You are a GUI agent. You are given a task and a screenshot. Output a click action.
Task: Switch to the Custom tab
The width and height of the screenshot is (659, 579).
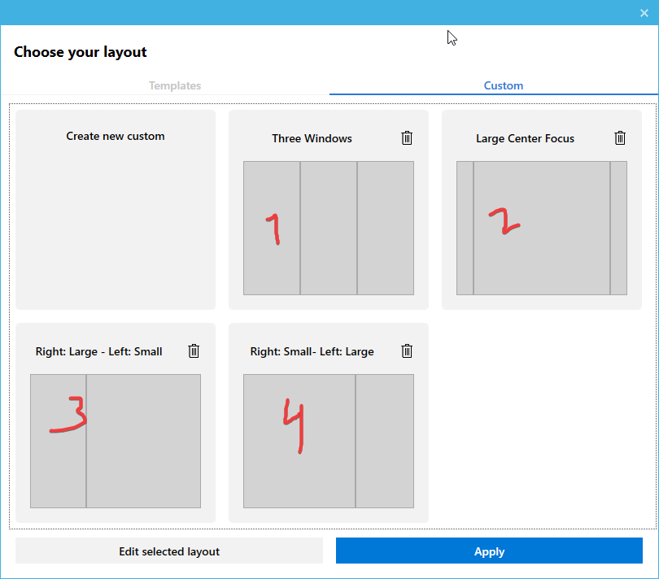click(x=503, y=85)
